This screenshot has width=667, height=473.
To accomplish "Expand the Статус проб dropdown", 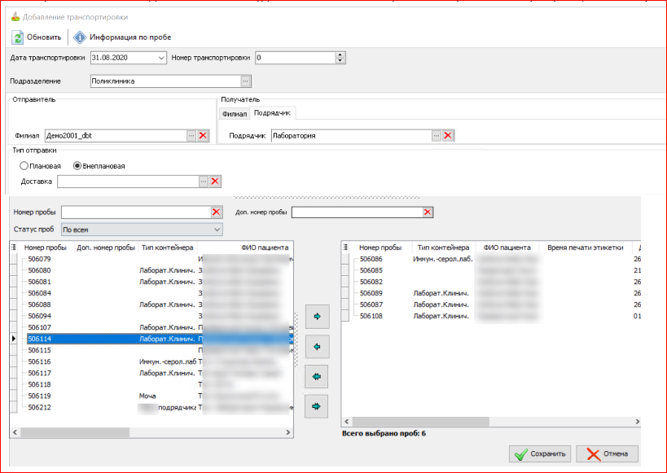I will click(x=216, y=230).
